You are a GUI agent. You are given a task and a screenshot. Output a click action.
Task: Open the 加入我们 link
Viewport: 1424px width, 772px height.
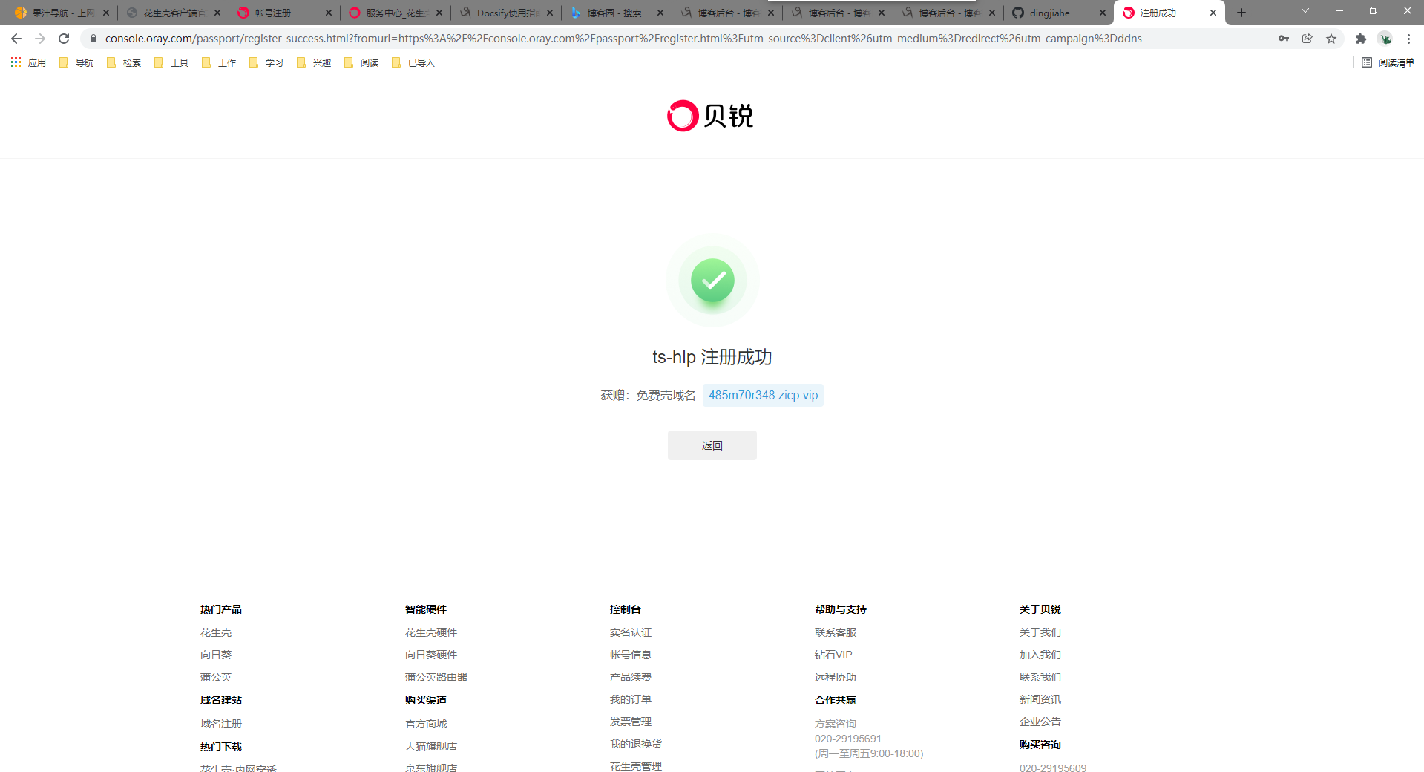point(1040,655)
